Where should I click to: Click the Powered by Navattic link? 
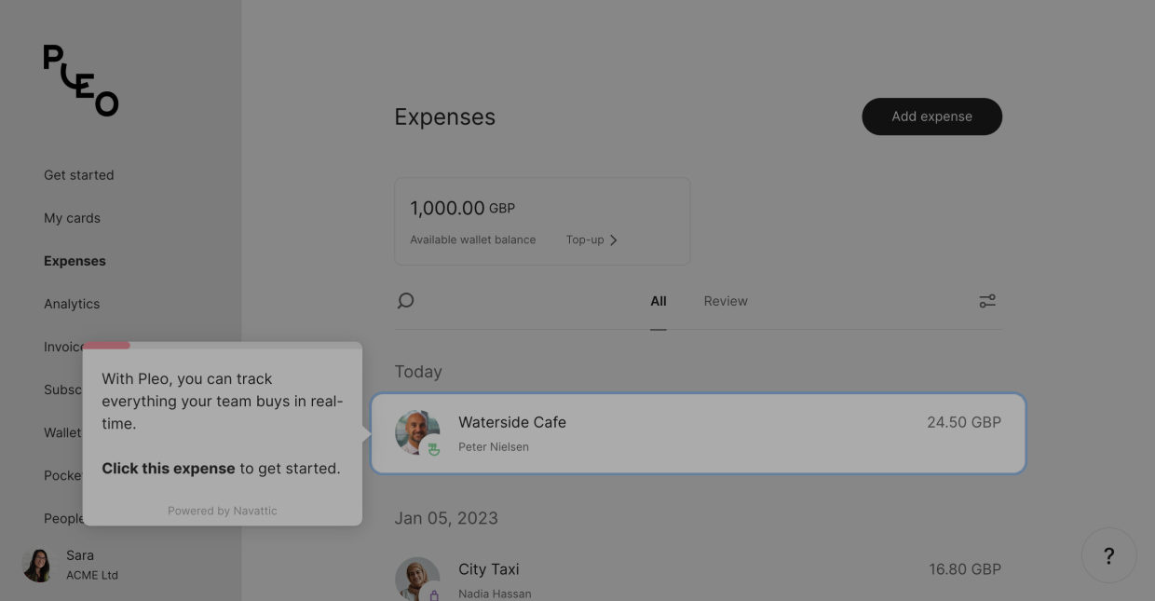[x=222, y=511]
